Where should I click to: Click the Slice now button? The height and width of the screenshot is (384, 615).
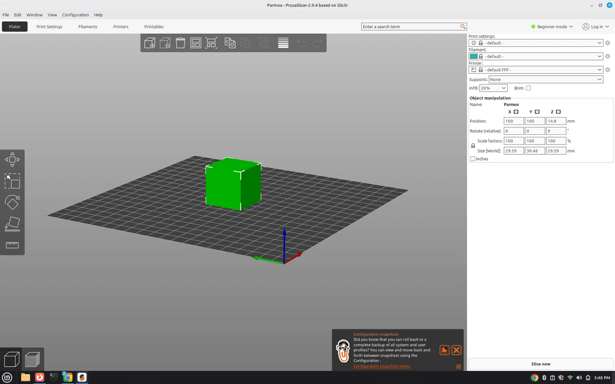(541, 364)
